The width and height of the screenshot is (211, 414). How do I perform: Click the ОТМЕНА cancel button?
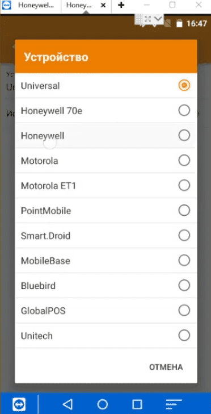[x=166, y=367]
